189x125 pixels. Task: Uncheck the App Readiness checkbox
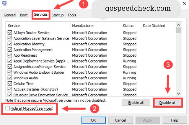click(10, 55)
